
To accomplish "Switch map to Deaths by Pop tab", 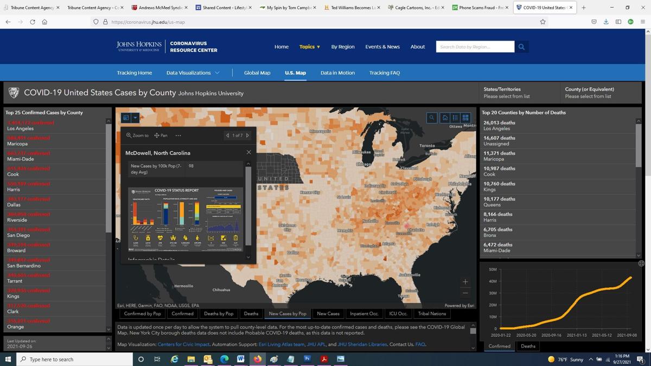I will click(x=219, y=313).
